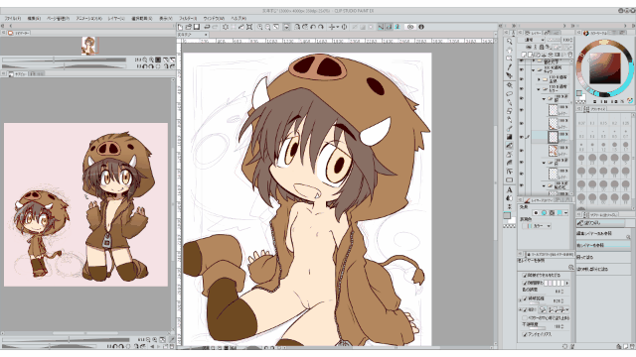636x357 pixels.
Task: Click the Zoom out magnifier in the command bar
Action: click(x=267, y=27)
